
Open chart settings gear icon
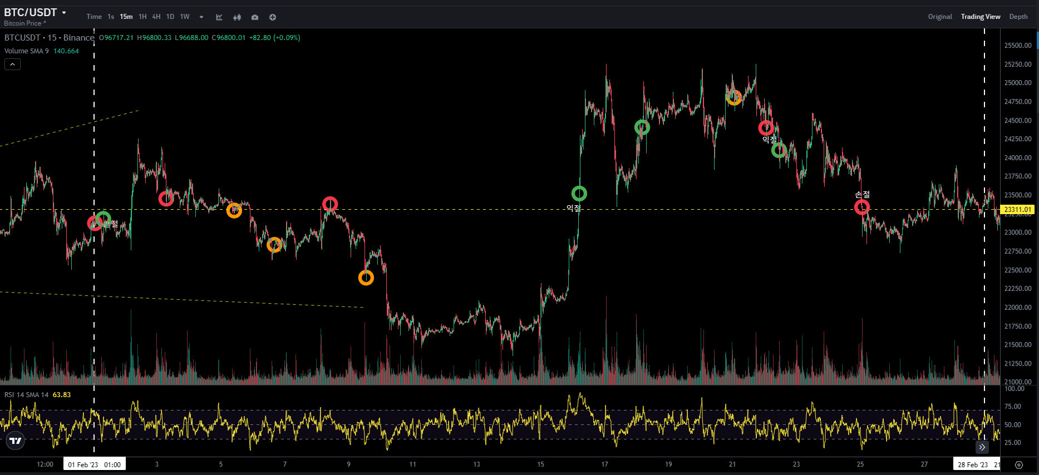1019,465
